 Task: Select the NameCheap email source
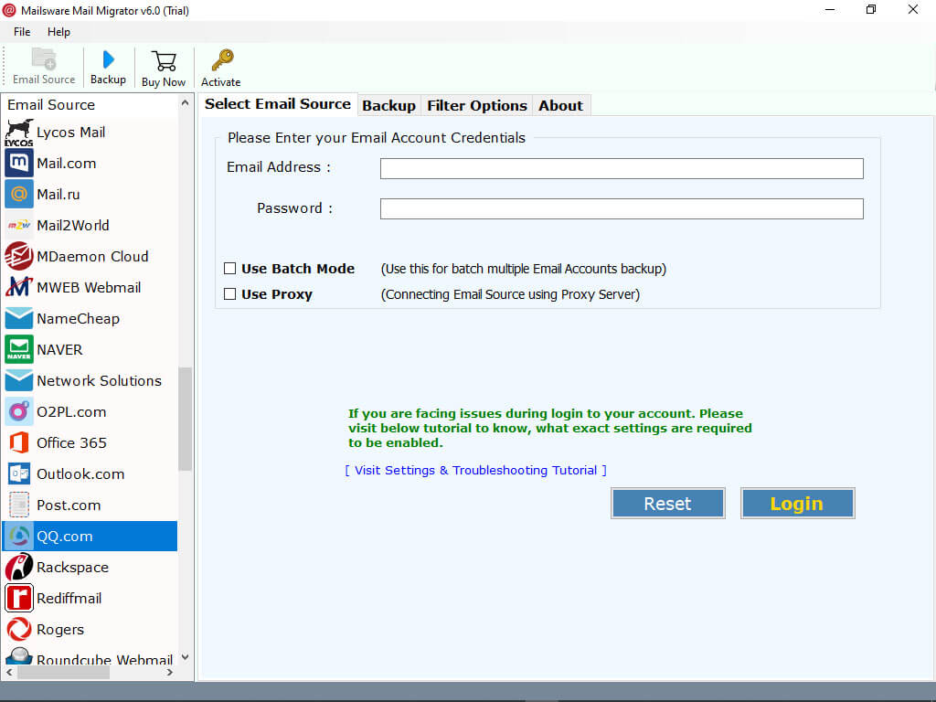77,318
